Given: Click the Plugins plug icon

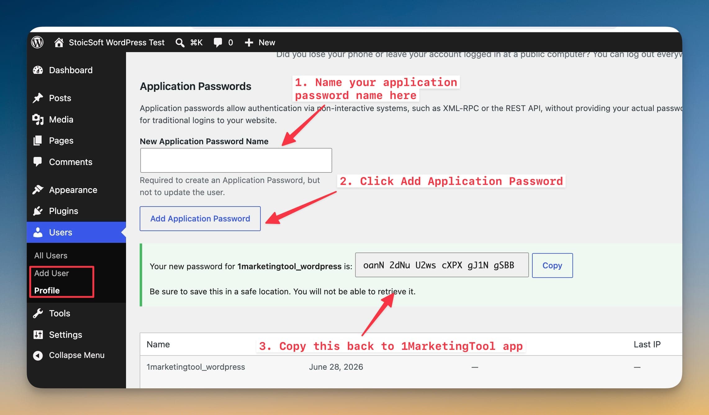Looking at the screenshot, I should pos(38,211).
